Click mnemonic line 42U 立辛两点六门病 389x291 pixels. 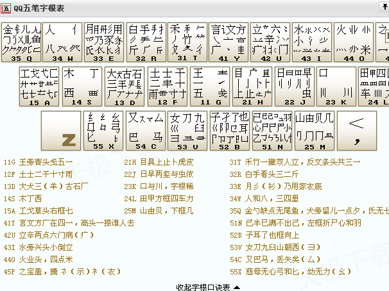tap(49, 235)
